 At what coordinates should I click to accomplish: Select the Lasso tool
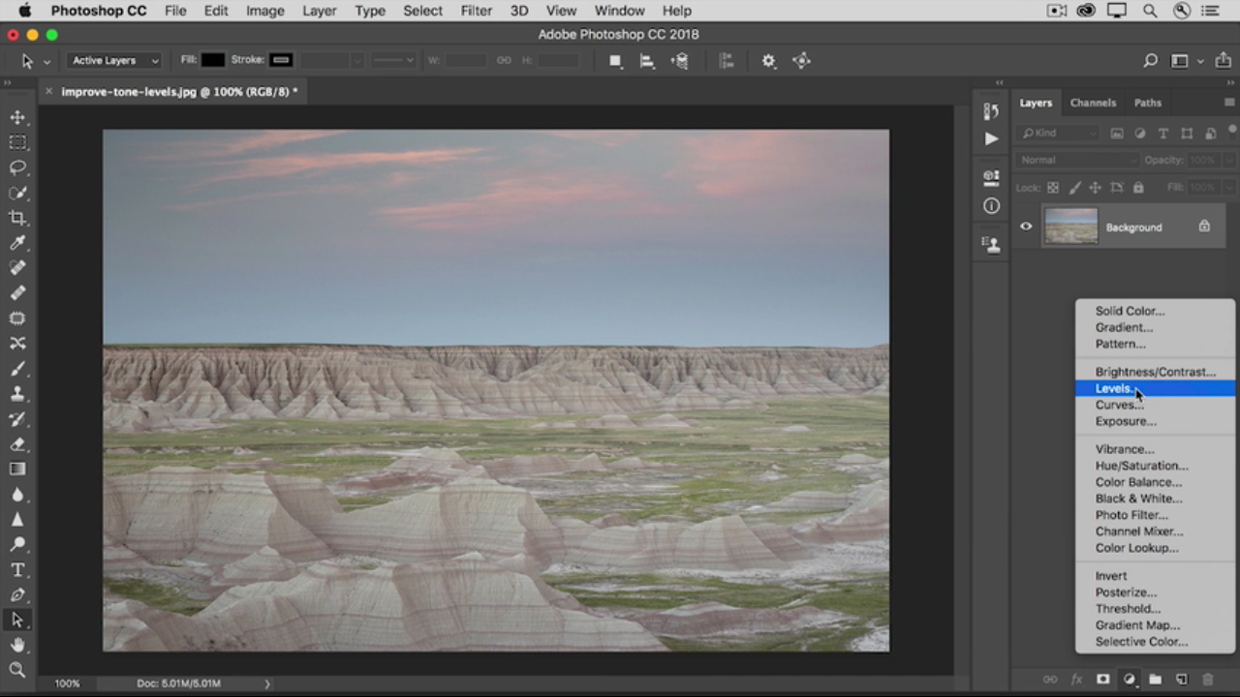point(17,167)
